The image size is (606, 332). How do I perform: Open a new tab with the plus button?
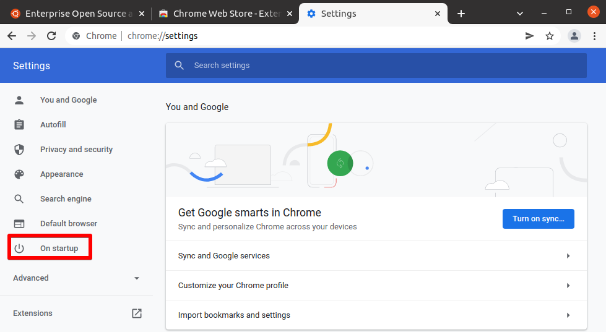461,14
